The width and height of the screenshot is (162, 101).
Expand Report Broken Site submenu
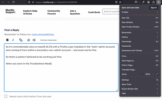pos(140,89)
